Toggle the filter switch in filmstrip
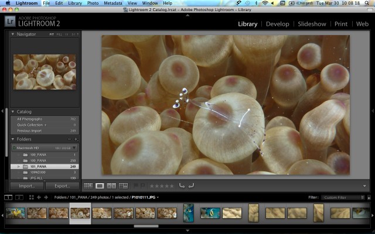Viewport: 375px width, 234px height. pos(369,198)
